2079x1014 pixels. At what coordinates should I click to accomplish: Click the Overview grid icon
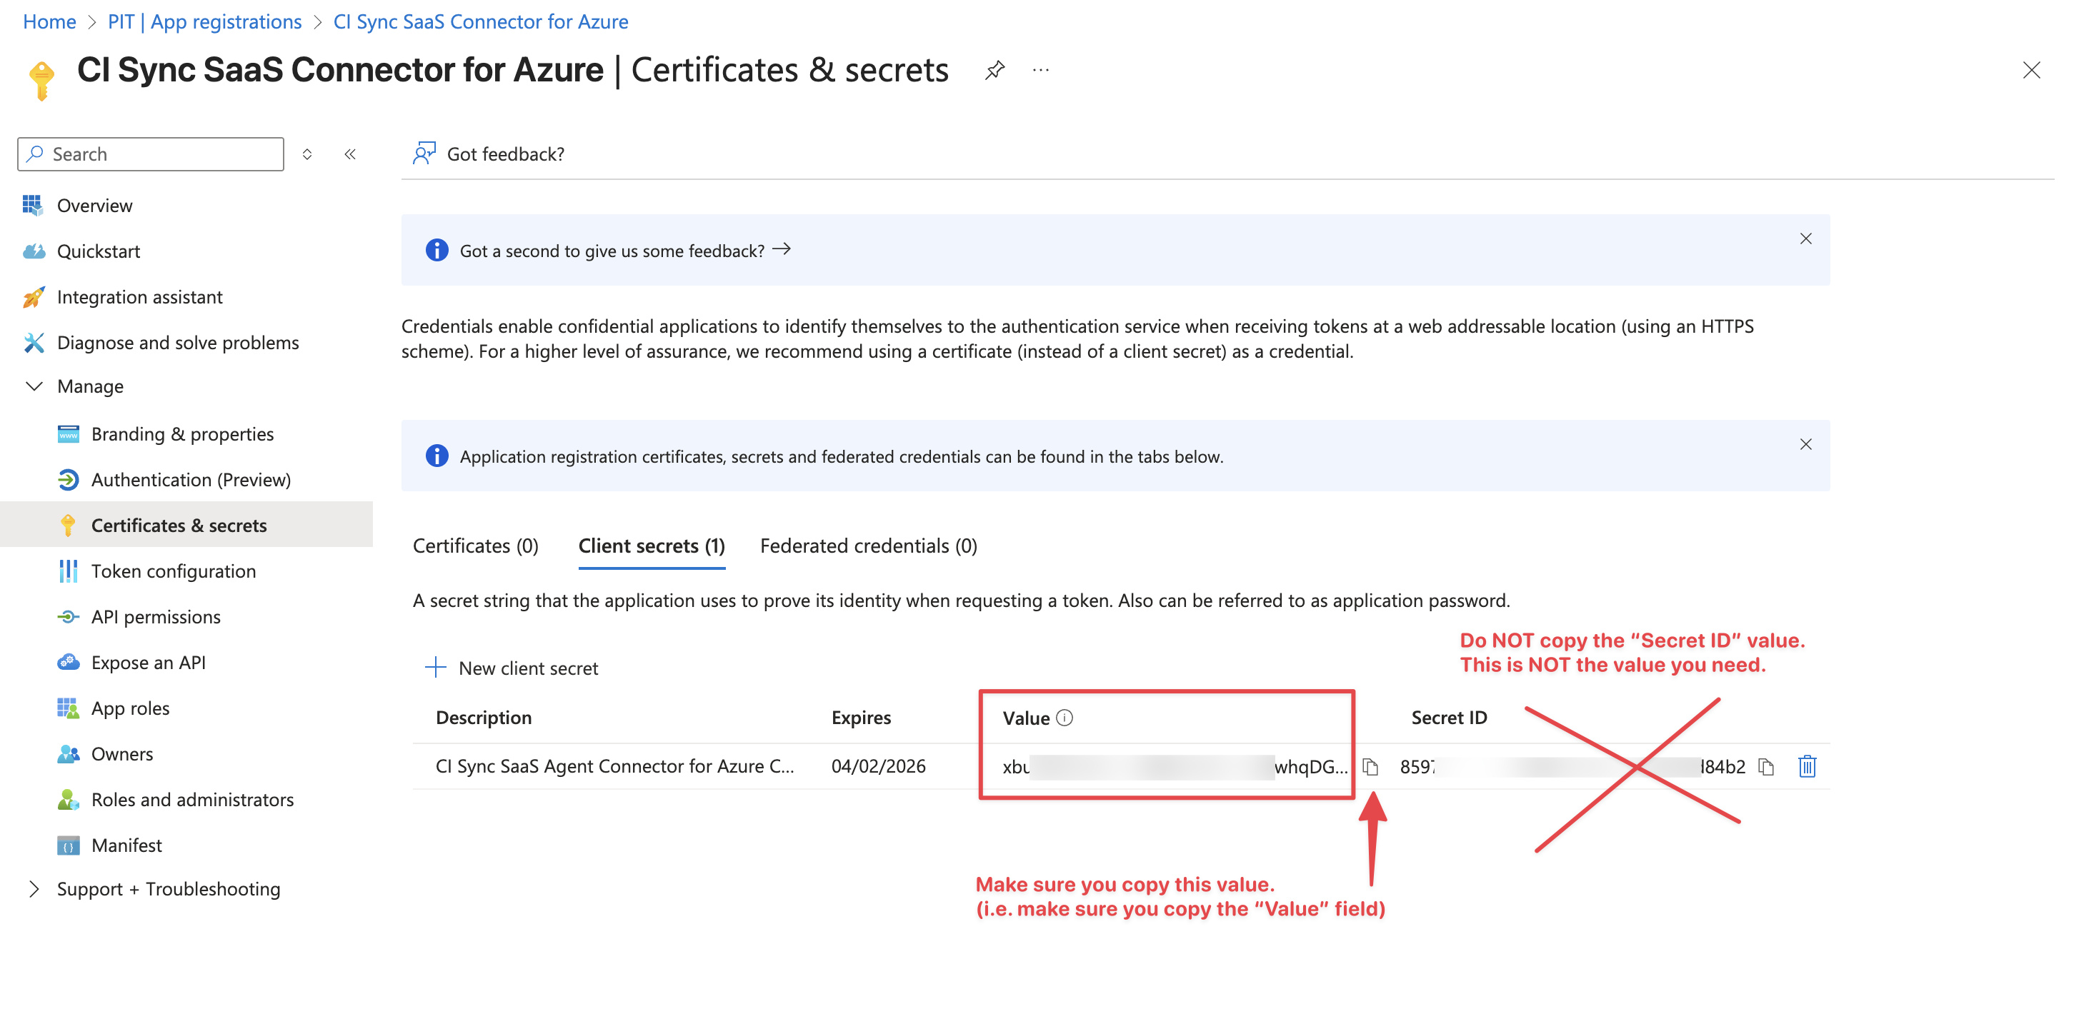point(32,206)
